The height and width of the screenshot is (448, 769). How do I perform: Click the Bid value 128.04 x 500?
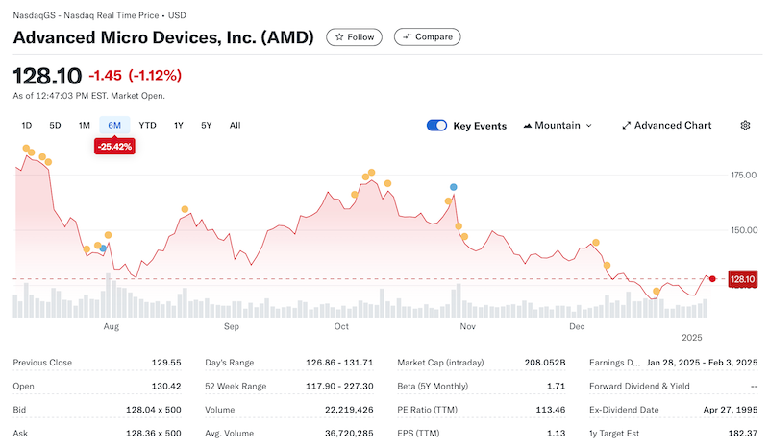click(x=154, y=410)
